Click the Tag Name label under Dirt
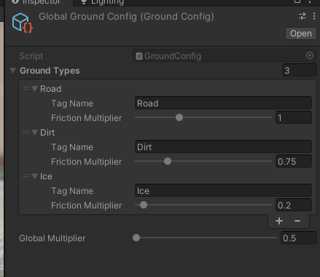Screen dimensions: 320x277 (x=72, y=147)
